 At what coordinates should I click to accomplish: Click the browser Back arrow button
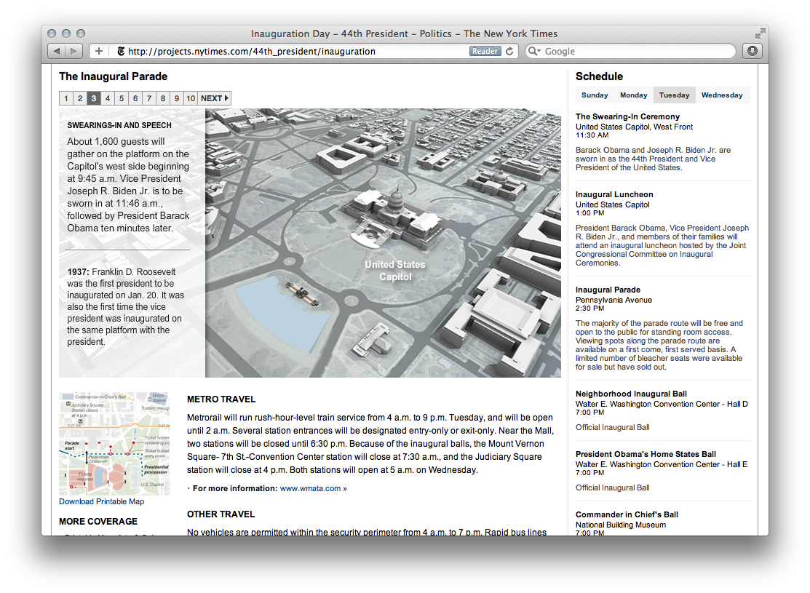point(57,51)
